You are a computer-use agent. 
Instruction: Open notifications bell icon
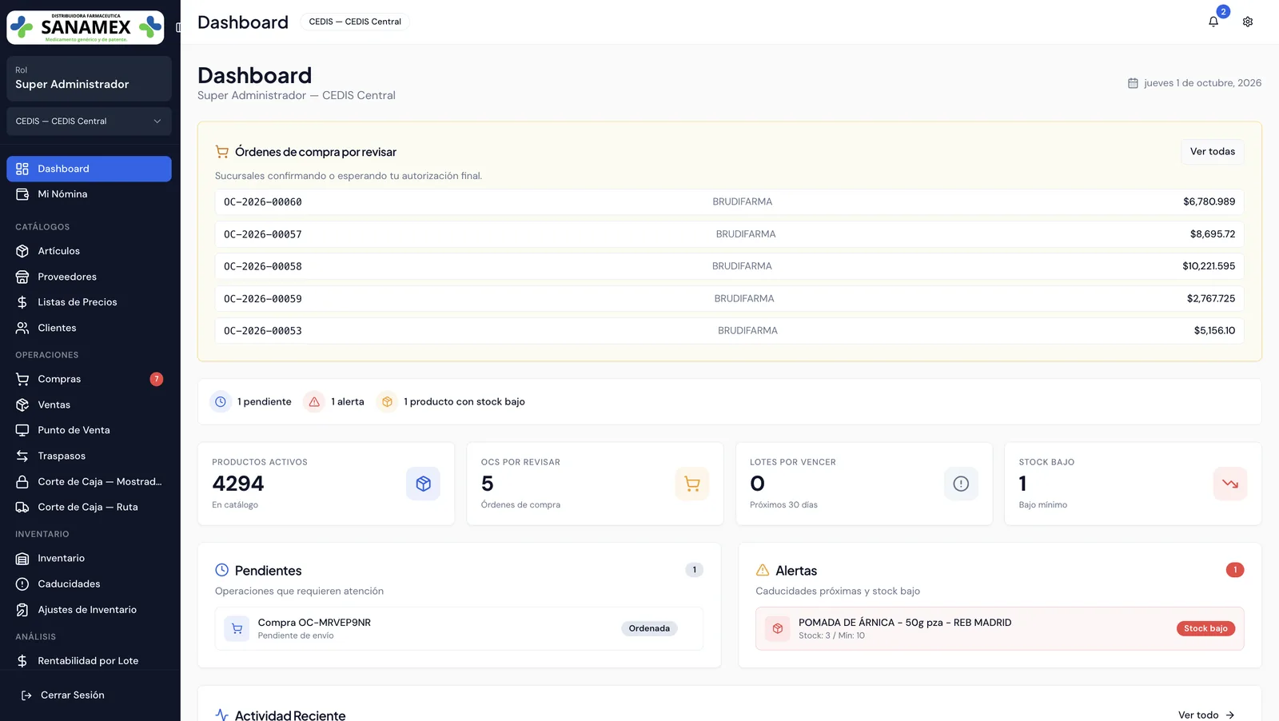click(1213, 22)
